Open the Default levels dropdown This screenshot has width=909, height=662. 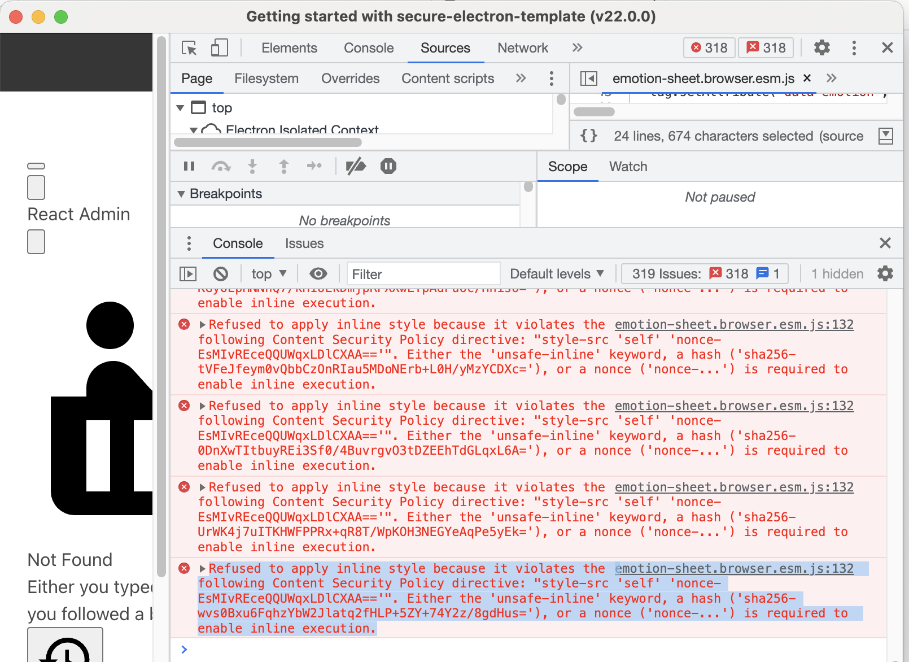[557, 273]
